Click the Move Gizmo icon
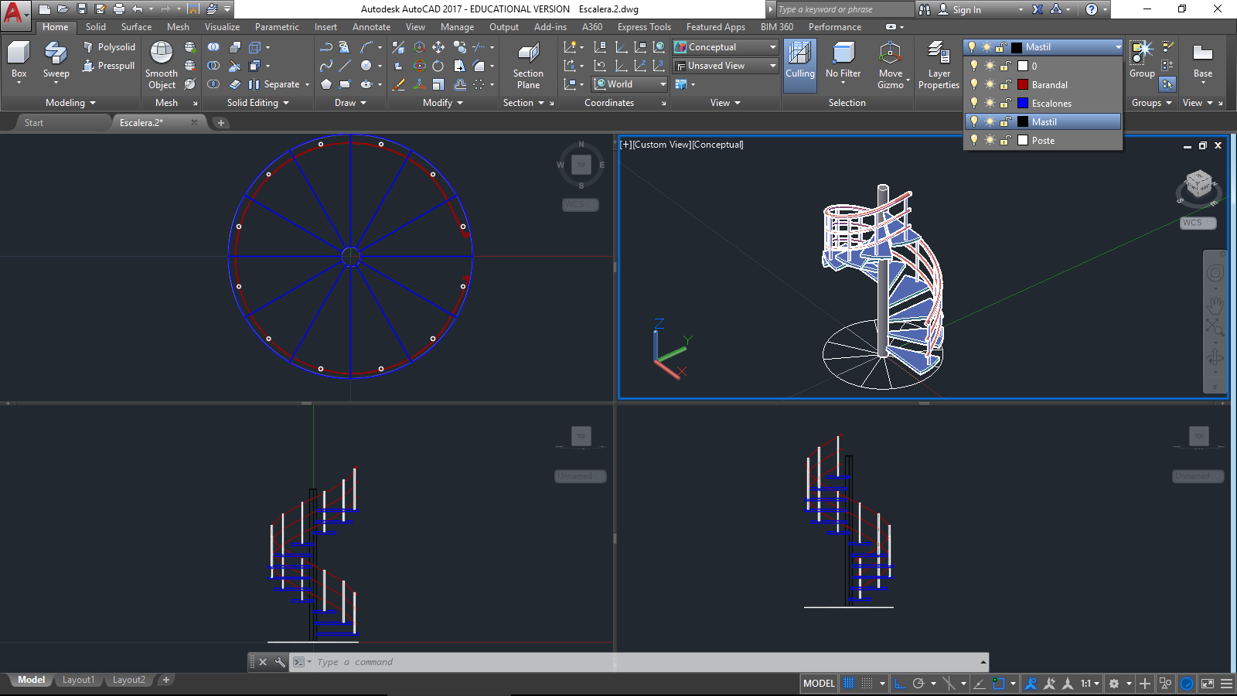This screenshot has width=1237, height=696. pos(890,54)
